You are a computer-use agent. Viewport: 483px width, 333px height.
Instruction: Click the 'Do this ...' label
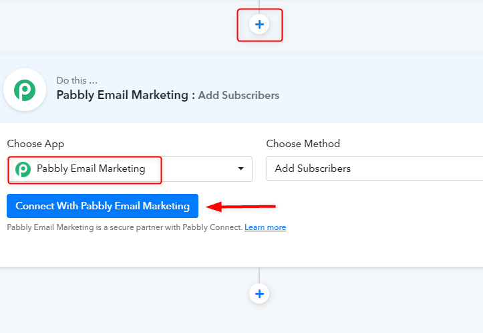(77, 80)
